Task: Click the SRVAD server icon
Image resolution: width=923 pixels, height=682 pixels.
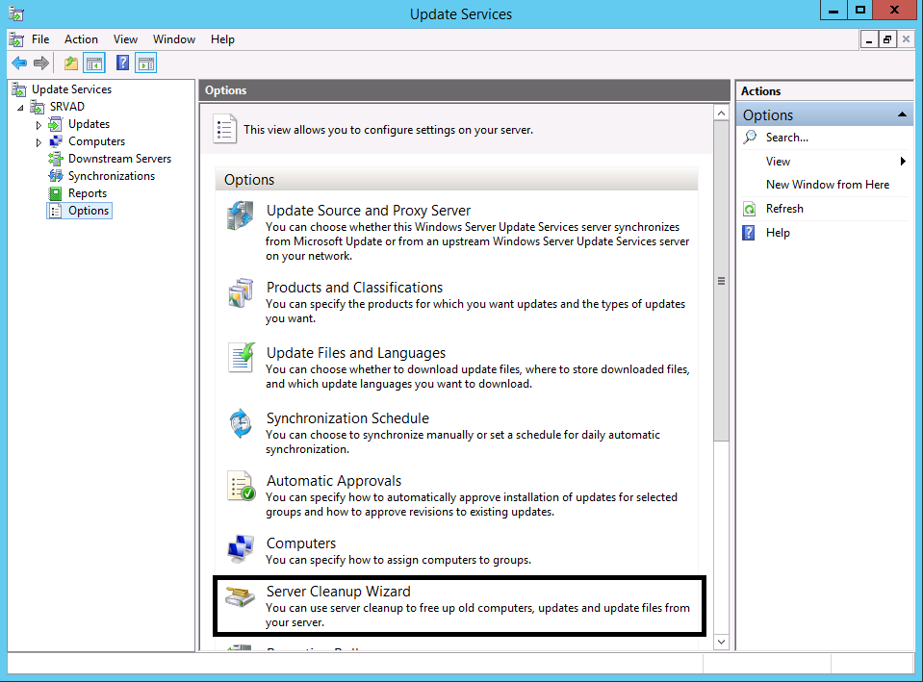Action: [38, 107]
